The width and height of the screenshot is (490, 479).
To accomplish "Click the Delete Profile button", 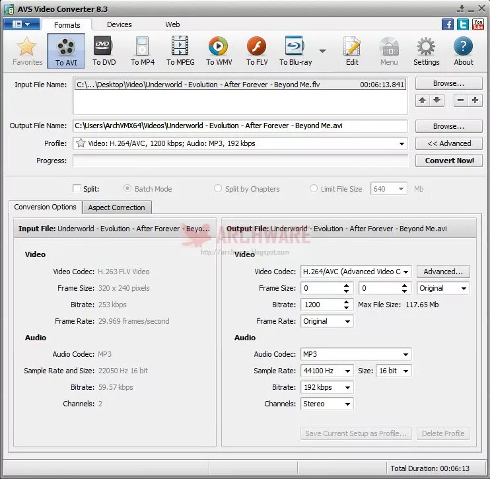I will pyautogui.click(x=443, y=433).
